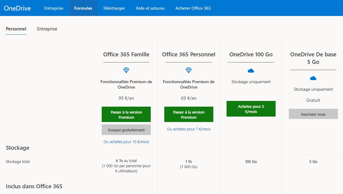Viewport: 343px width, 194px height.
Task: Click the OneDrive 100 Go heading
Action: click(251, 54)
